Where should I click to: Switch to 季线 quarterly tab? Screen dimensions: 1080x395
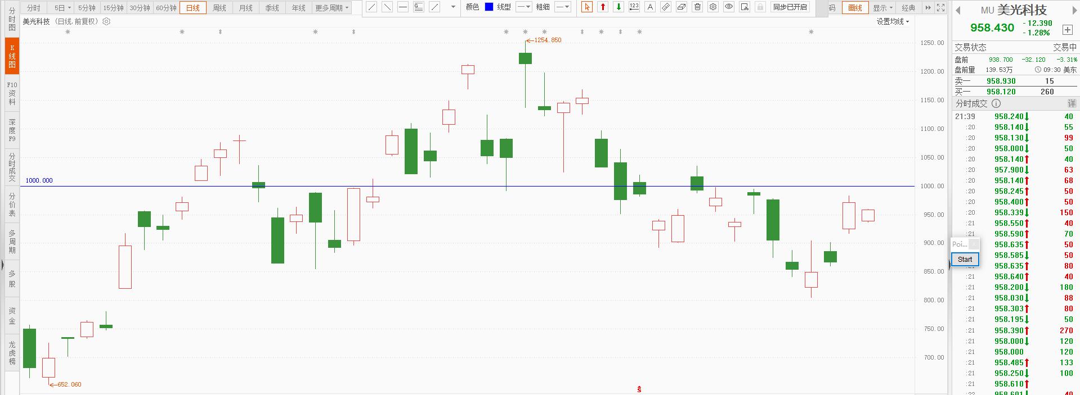tap(272, 8)
